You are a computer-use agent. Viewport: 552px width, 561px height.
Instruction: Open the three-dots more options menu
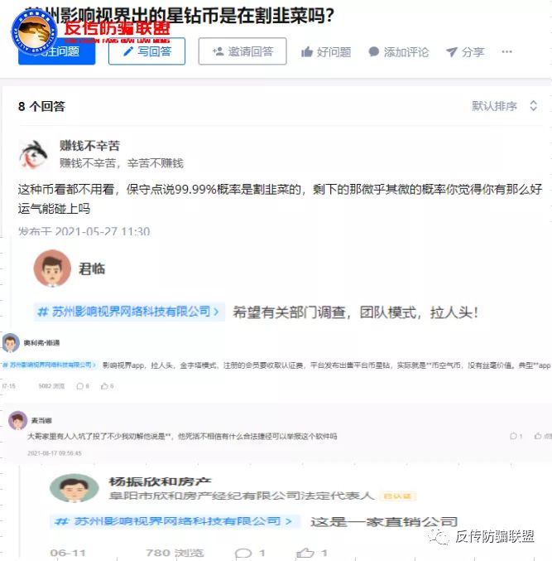click(507, 52)
